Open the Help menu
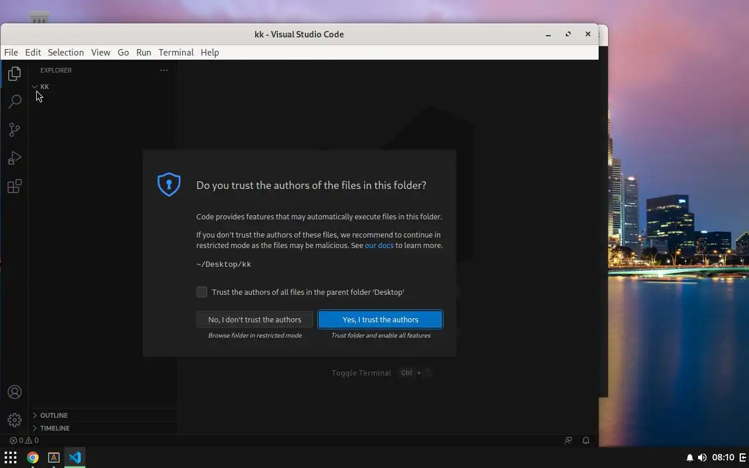Screen dimensions: 749x468 pyautogui.click(x=209, y=52)
